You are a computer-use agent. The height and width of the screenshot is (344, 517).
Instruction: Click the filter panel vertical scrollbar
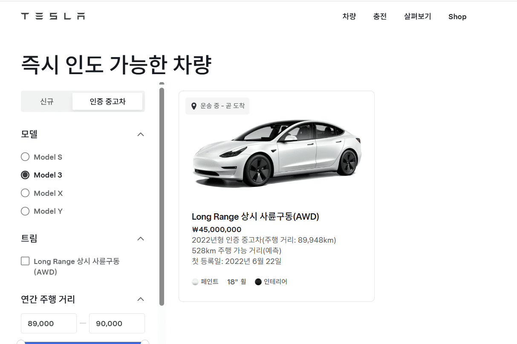162,196
